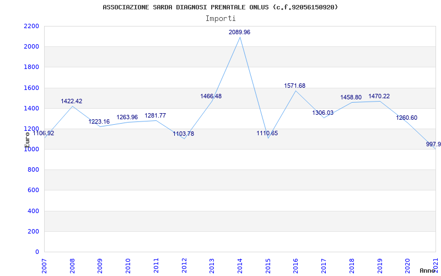
Task: Click the 1306.03 data label
Action: (323, 113)
